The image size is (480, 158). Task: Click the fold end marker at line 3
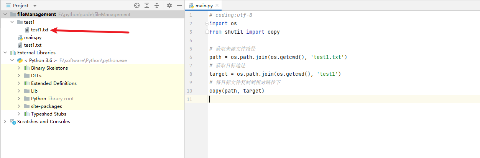coord(207,32)
